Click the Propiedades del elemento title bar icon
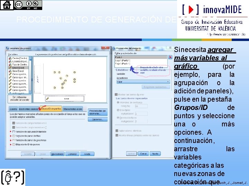 point(114,48)
